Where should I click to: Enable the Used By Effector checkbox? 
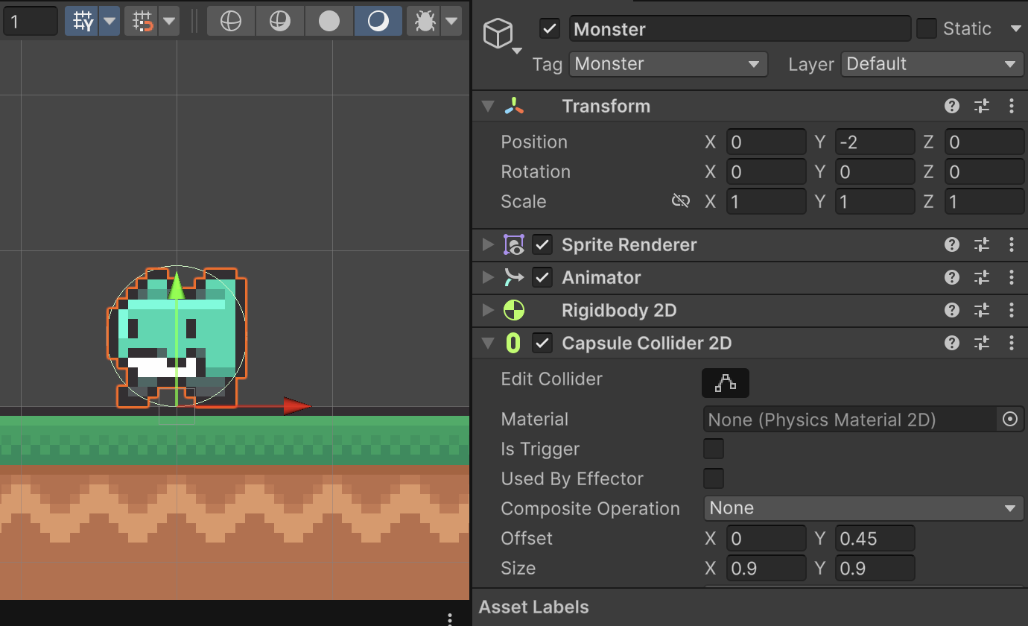point(714,478)
